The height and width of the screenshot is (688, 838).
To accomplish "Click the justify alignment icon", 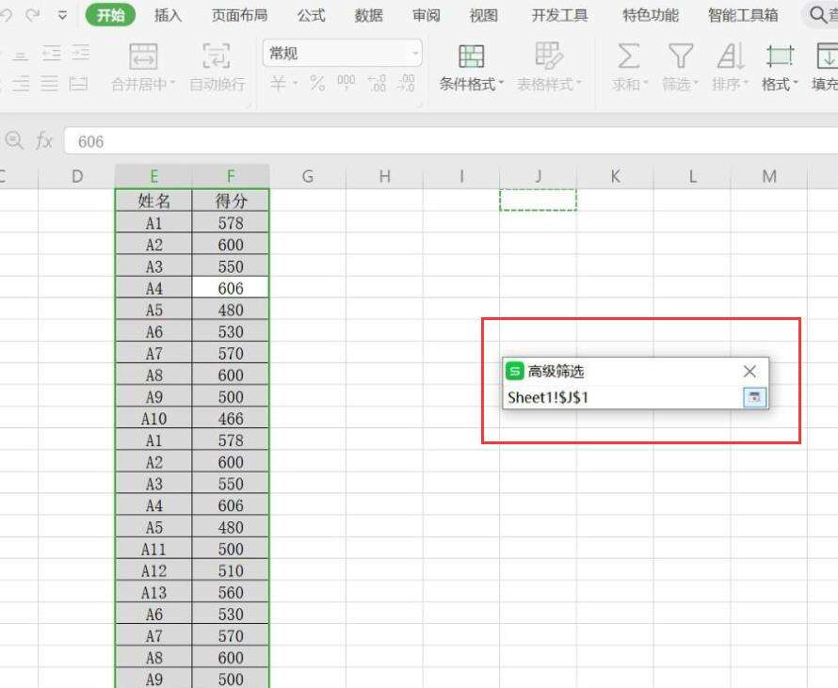I will coord(49,84).
